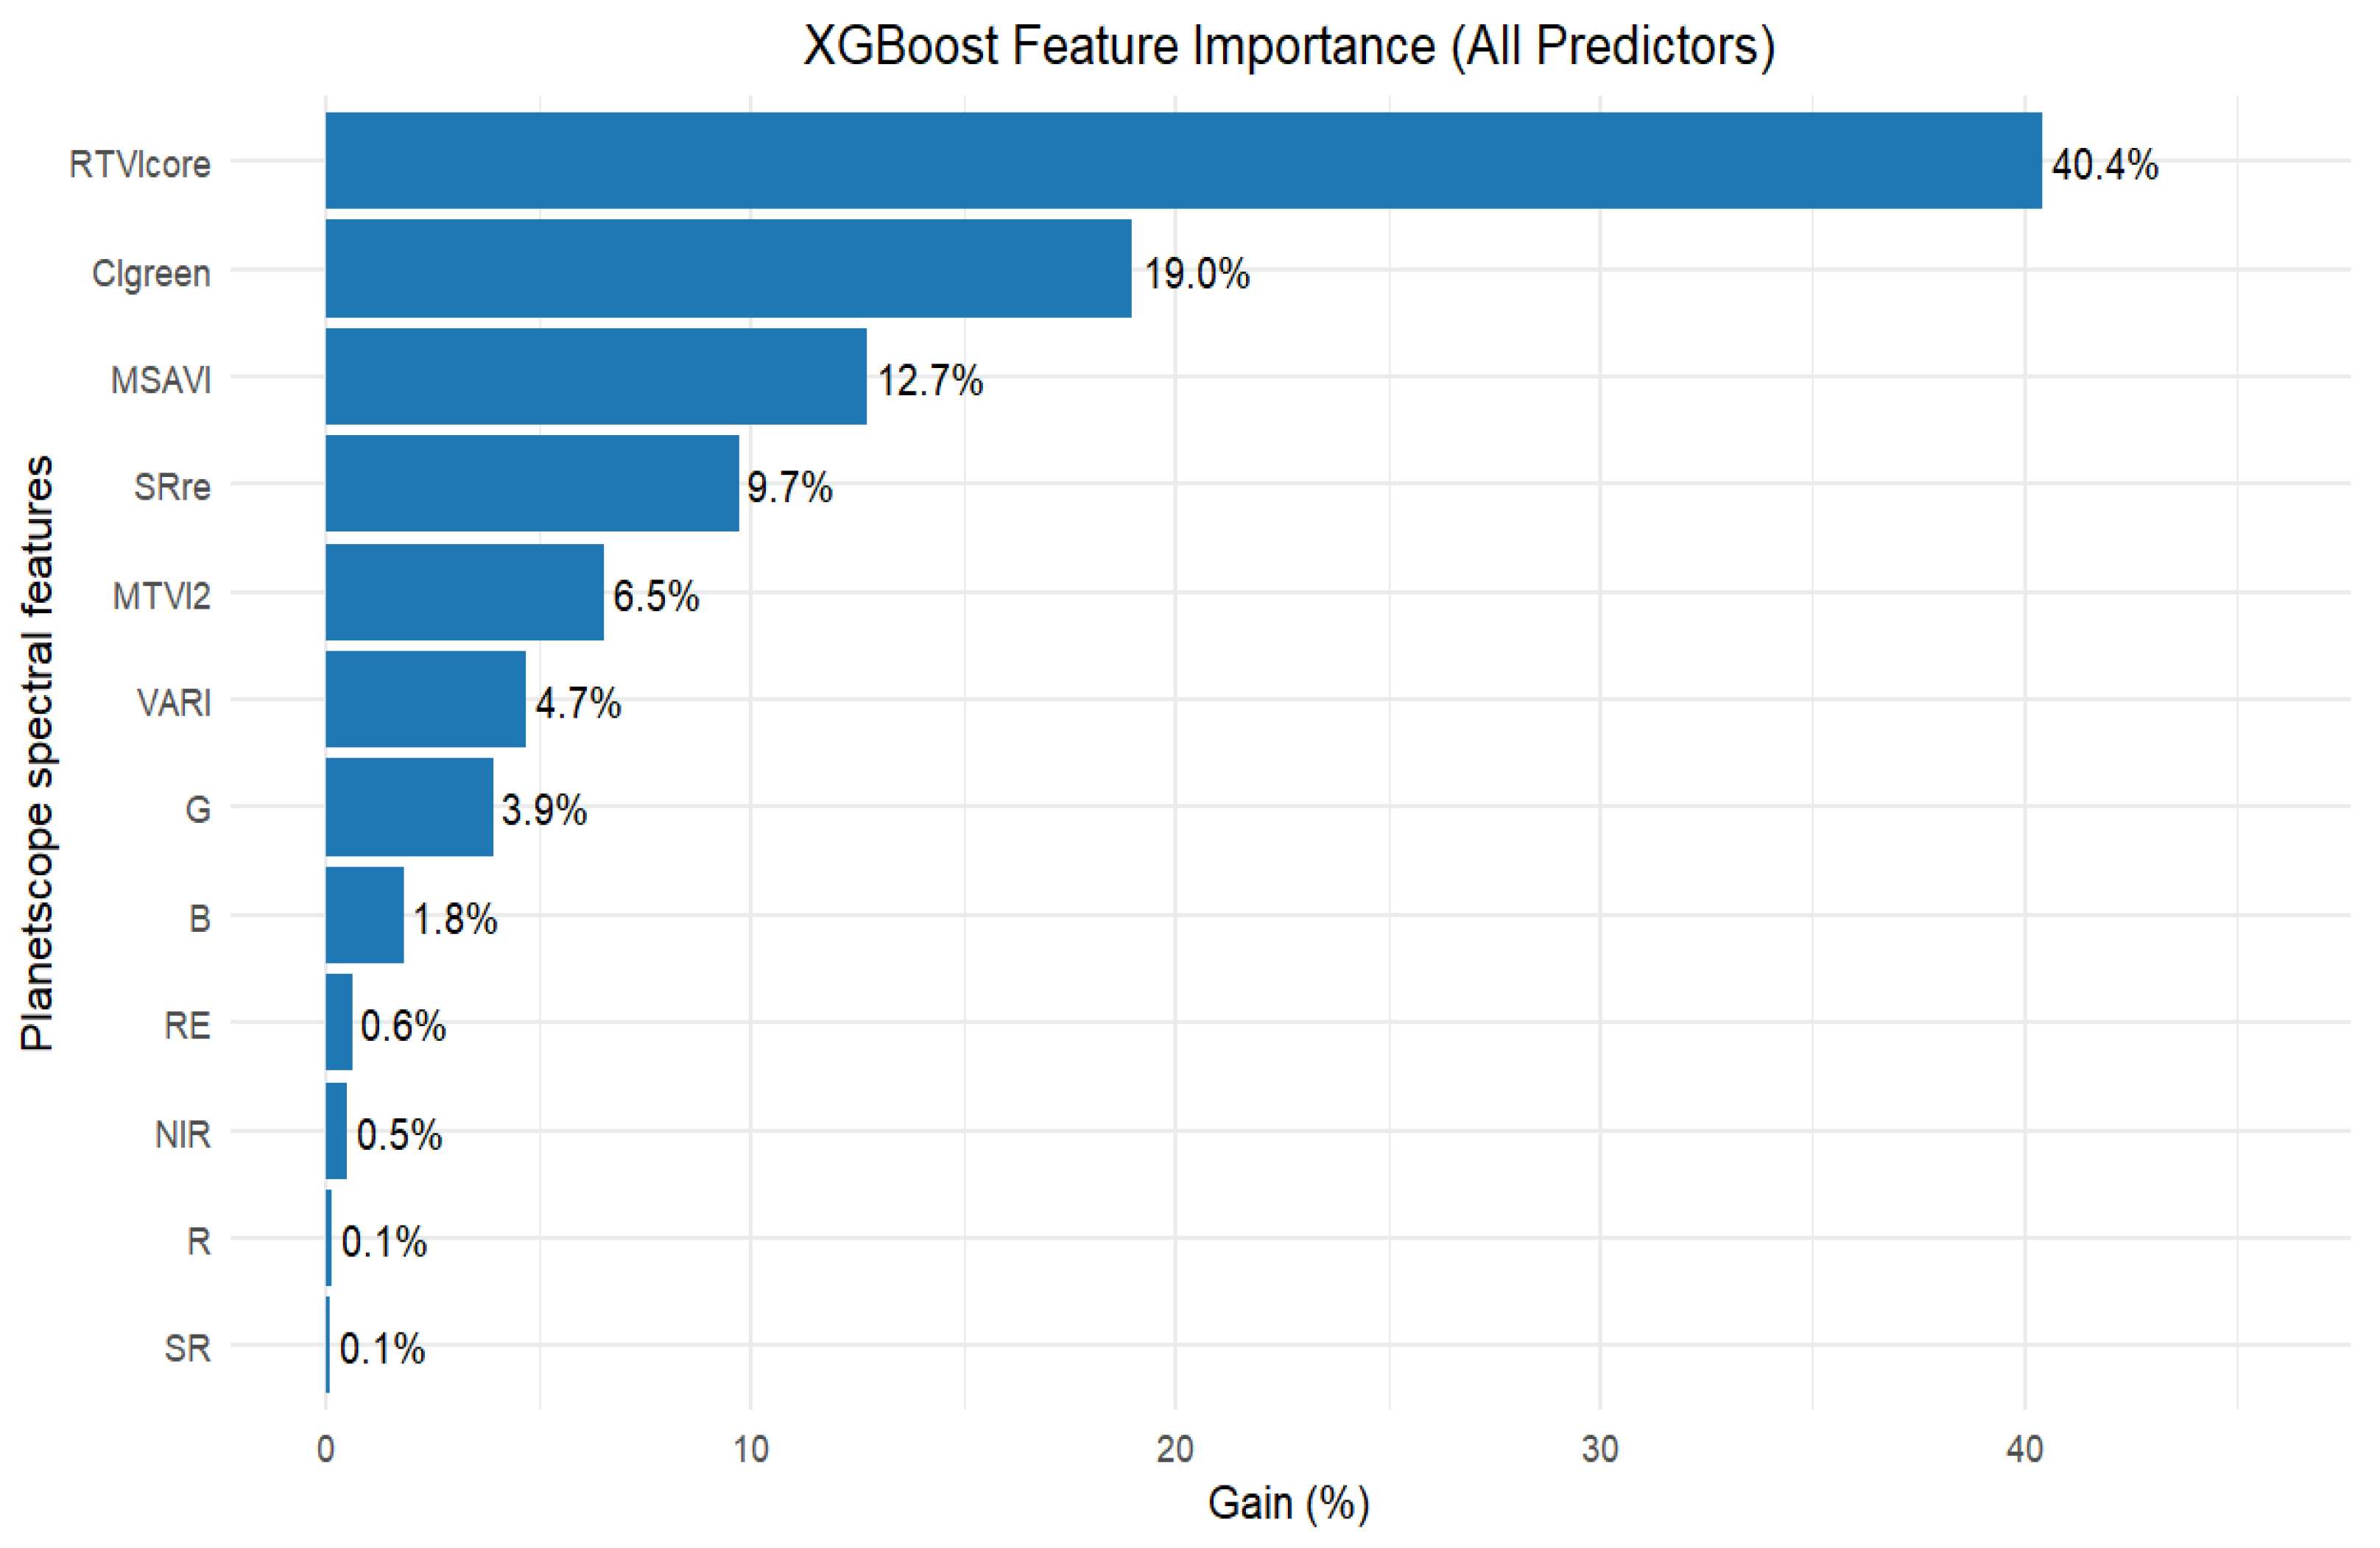Select the CIgreen bar in the chart
Viewport: 2380px width, 1548px height.
pyautogui.click(x=728, y=269)
